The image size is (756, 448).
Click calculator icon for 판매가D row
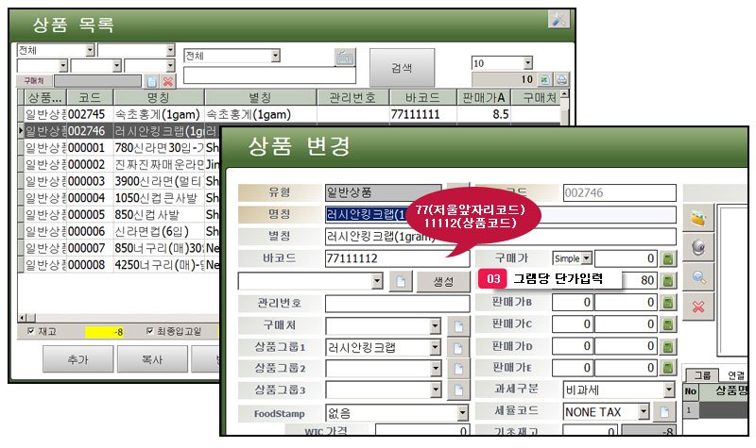coord(668,346)
